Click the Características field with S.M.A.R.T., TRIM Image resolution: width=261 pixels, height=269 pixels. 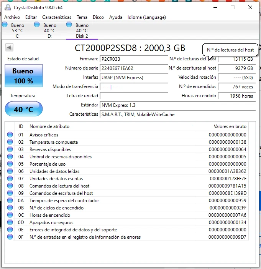[x=178, y=115]
